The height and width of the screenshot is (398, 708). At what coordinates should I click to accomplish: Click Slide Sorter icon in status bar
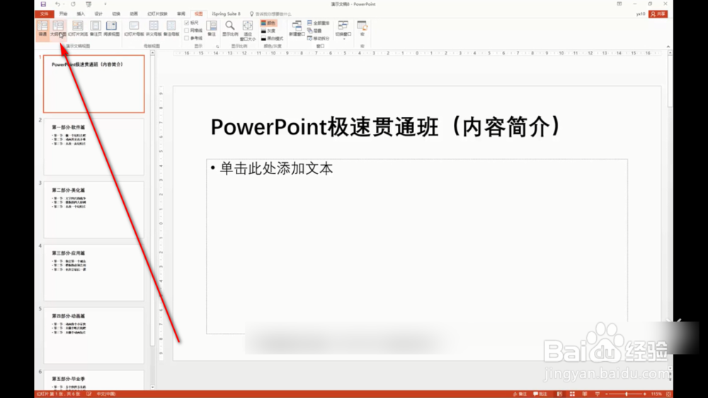point(572,394)
